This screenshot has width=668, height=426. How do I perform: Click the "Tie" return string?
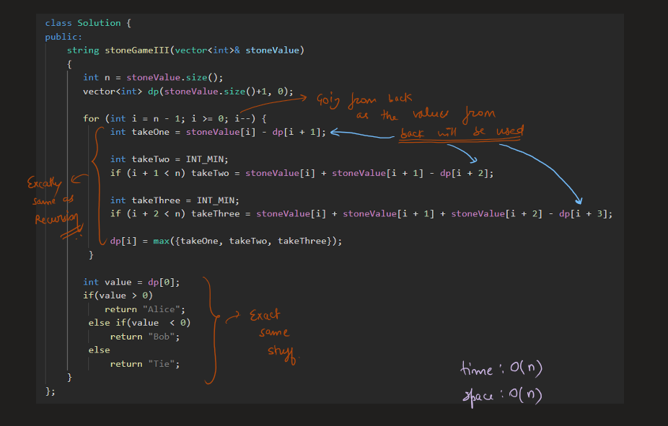164,364
